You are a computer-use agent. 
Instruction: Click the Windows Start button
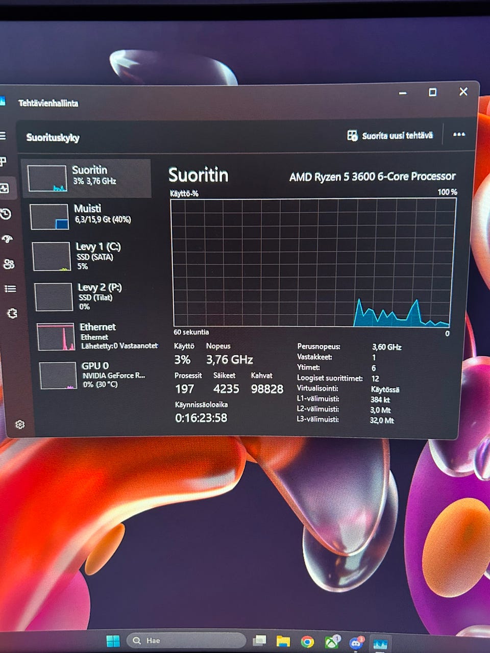click(113, 641)
